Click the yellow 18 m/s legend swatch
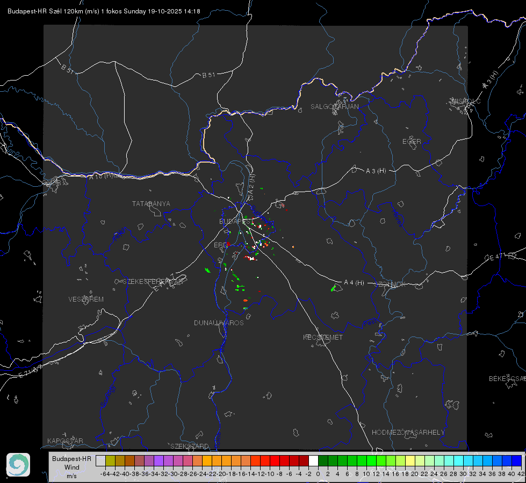526x483 pixels. click(x=410, y=460)
